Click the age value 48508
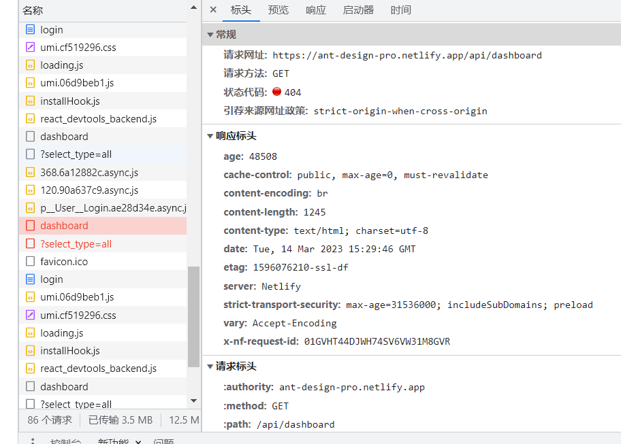621x444 pixels. click(263, 156)
